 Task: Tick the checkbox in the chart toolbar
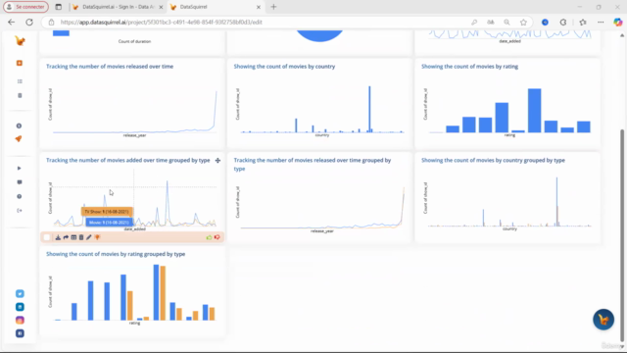point(47,237)
